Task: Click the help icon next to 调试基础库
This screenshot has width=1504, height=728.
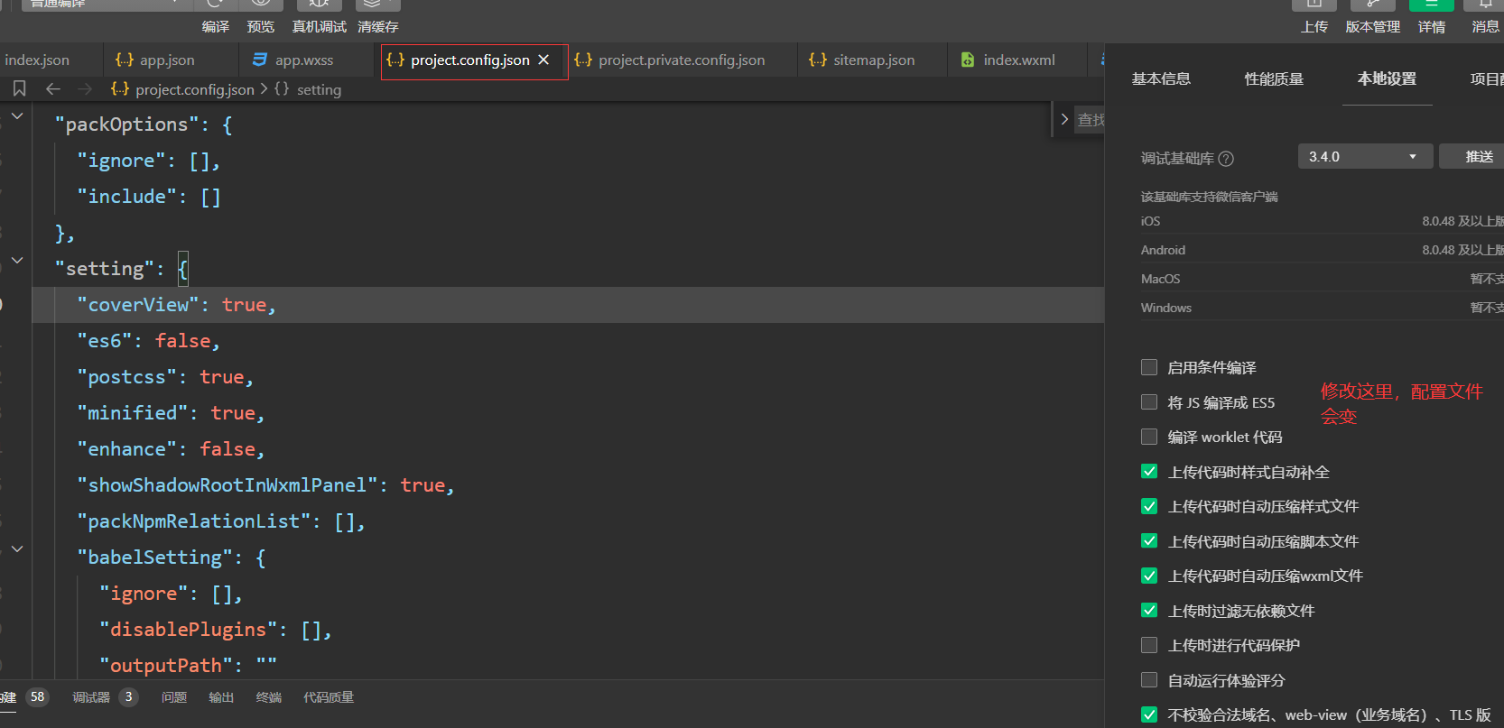Action: tap(1226, 159)
